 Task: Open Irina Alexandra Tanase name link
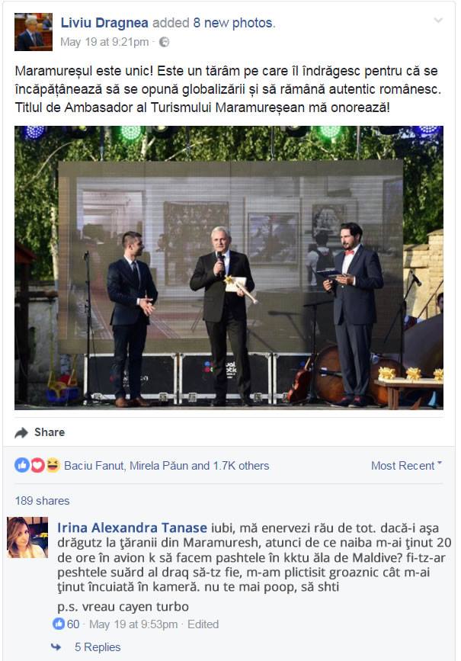[133, 528]
